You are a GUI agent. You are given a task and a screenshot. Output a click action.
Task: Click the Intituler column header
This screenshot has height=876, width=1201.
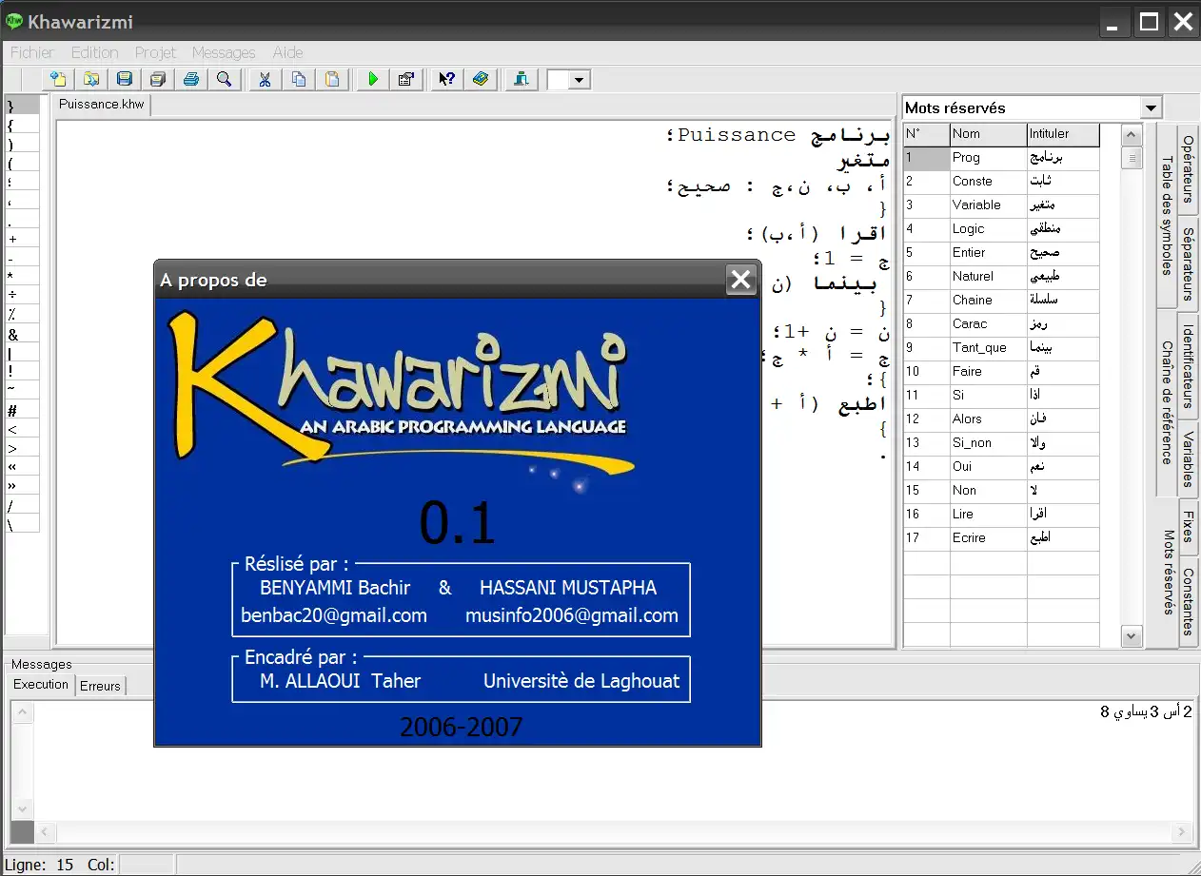pos(1063,134)
